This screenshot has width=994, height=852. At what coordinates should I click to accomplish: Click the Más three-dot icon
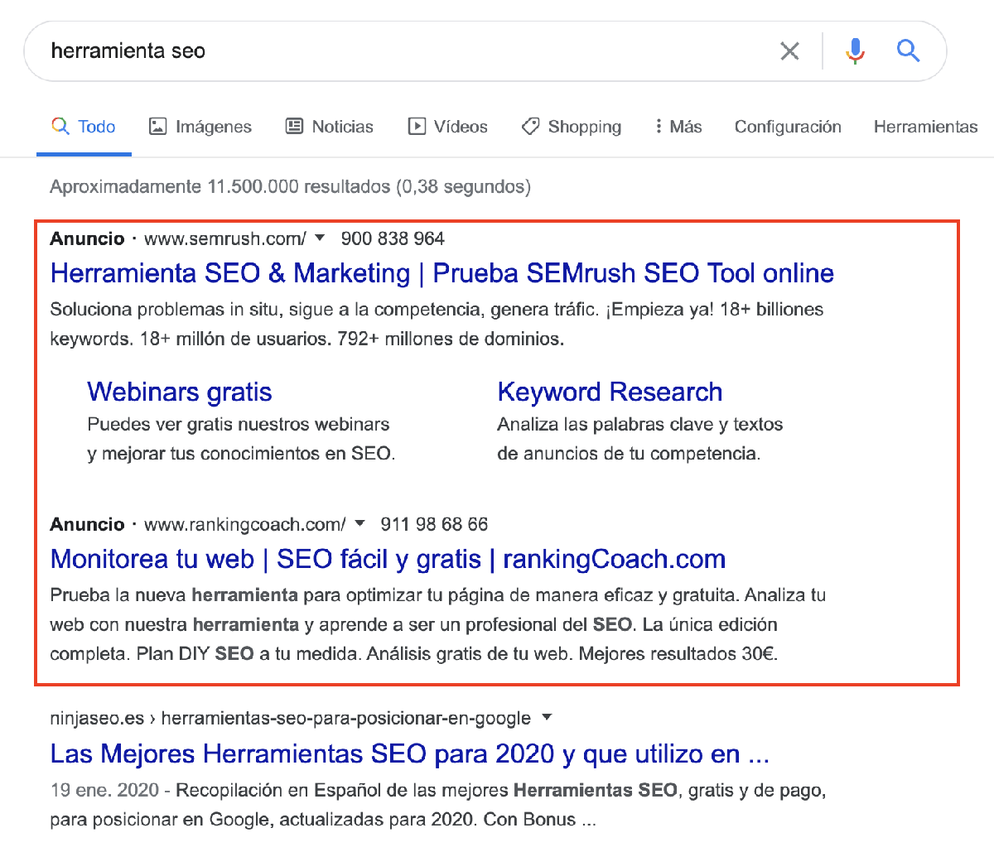(x=659, y=126)
